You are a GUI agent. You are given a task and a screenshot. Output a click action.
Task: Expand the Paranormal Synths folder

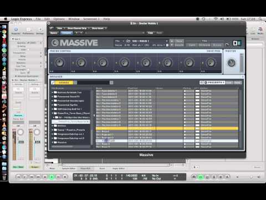click(53, 105)
